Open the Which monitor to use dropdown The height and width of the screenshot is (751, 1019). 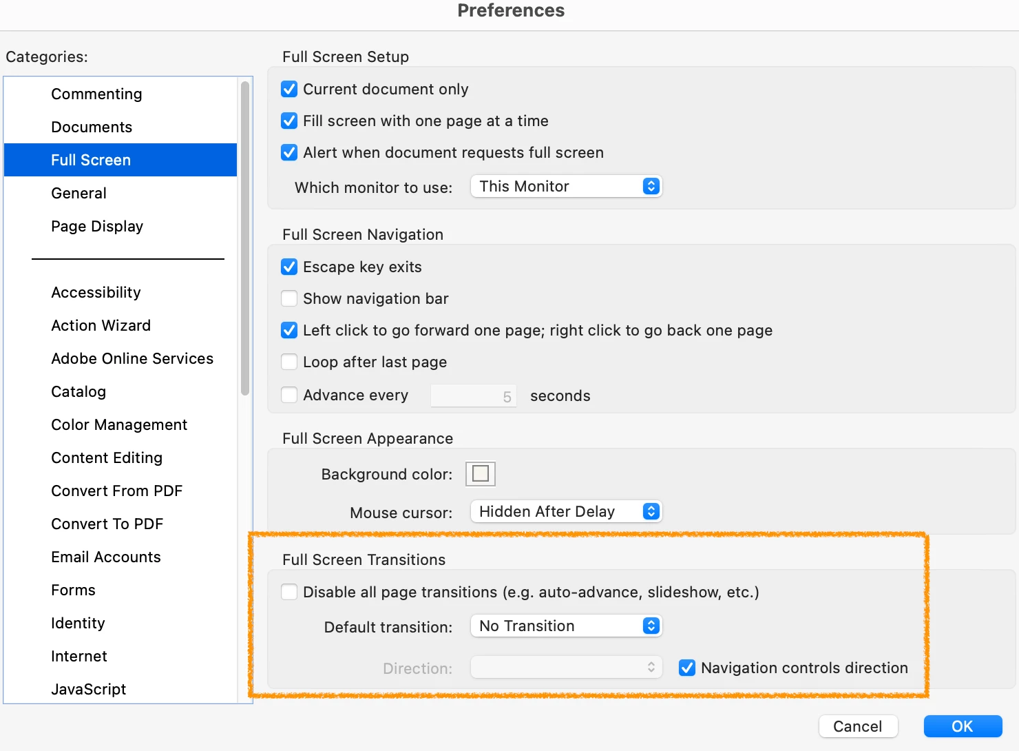[566, 186]
